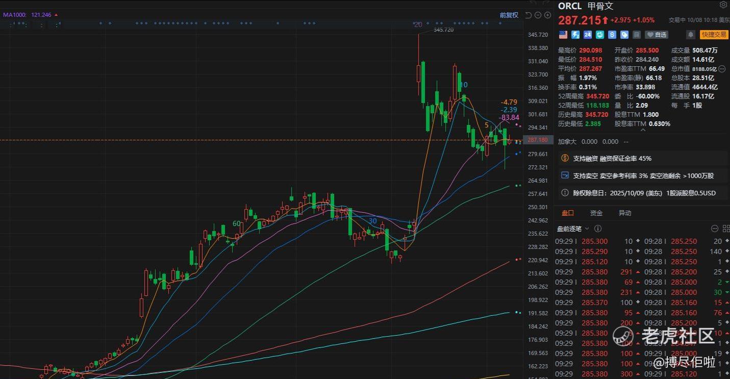Click the -83.84 value label on the chart
730x379 pixels.
(509, 117)
